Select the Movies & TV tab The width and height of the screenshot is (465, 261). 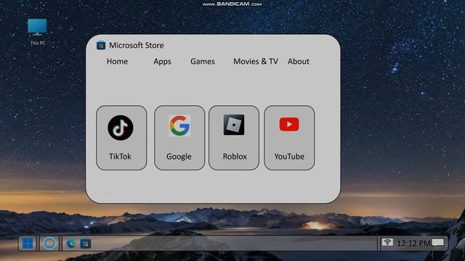(256, 61)
